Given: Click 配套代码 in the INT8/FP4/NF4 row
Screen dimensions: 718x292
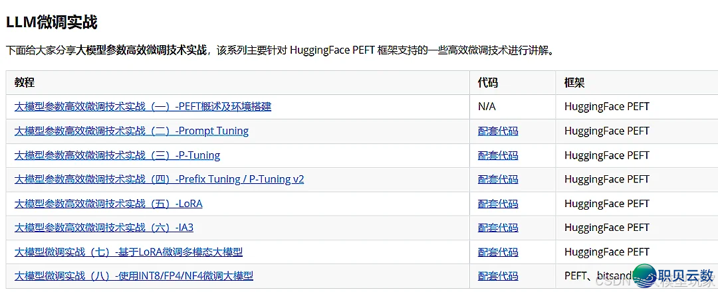Looking at the screenshot, I should click(x=498, y=276).
